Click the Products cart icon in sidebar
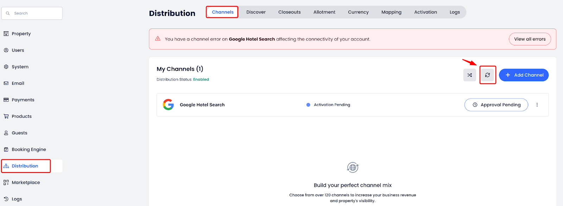 coord(6,116)
